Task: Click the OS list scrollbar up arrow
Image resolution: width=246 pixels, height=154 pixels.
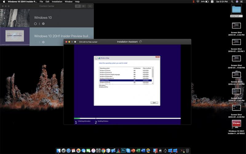Action: click(x=153, y=68)
